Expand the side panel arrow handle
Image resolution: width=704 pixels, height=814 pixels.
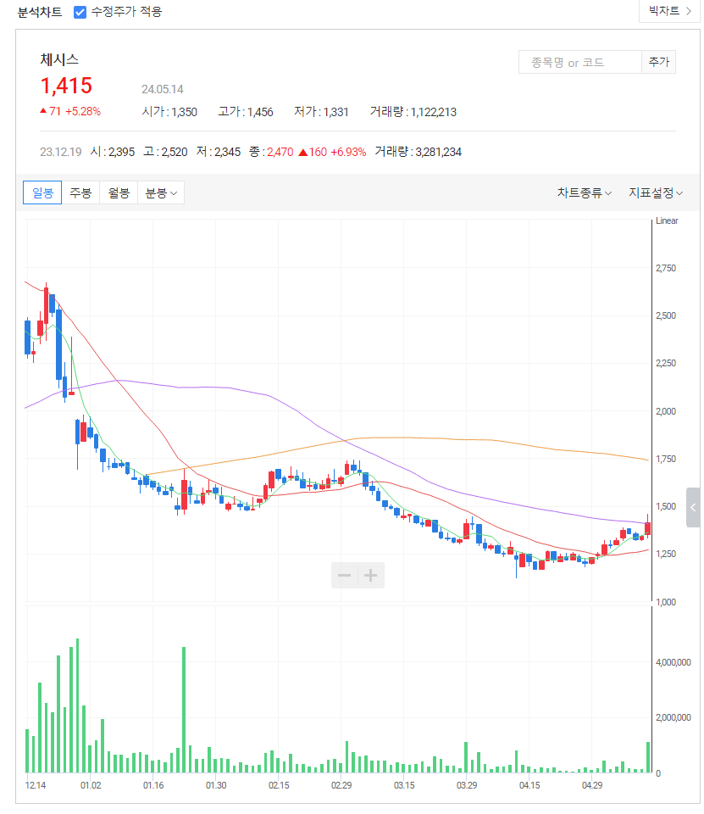[x=693, y=508]
